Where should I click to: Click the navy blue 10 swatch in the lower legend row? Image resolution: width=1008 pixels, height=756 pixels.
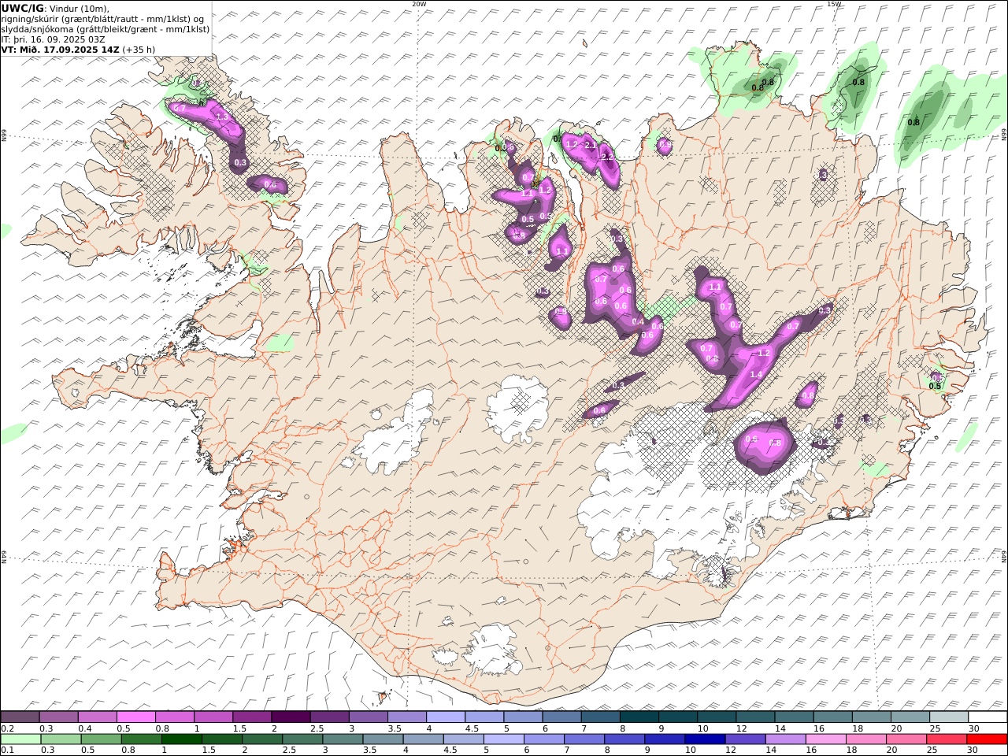click(705, 739)
